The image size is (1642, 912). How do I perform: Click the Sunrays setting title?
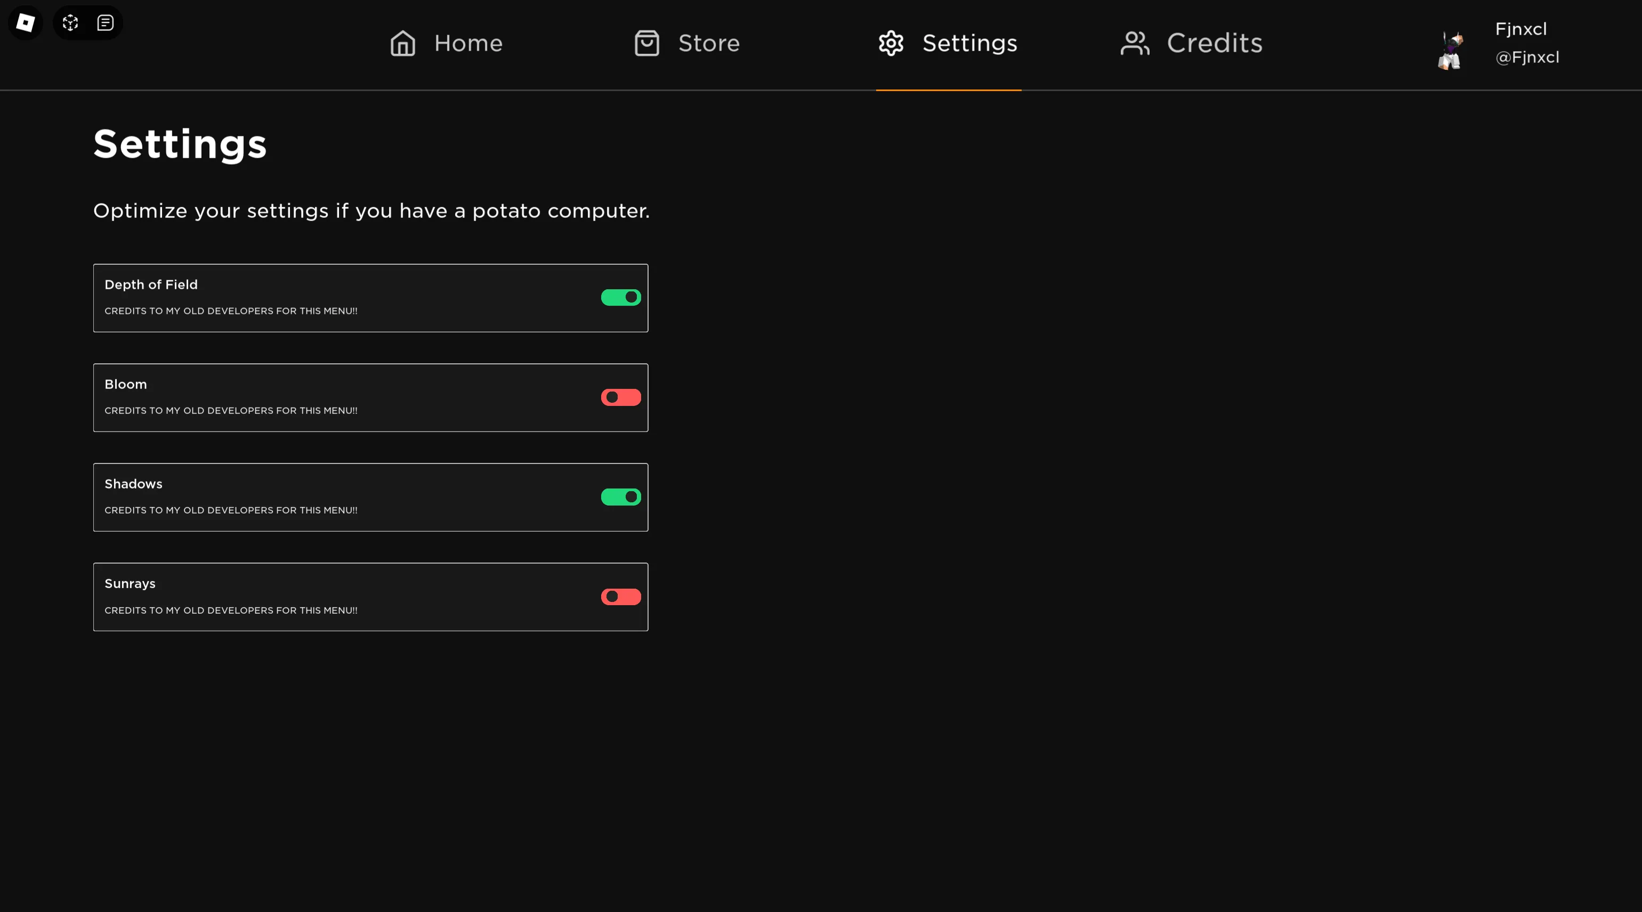[130, 584]
